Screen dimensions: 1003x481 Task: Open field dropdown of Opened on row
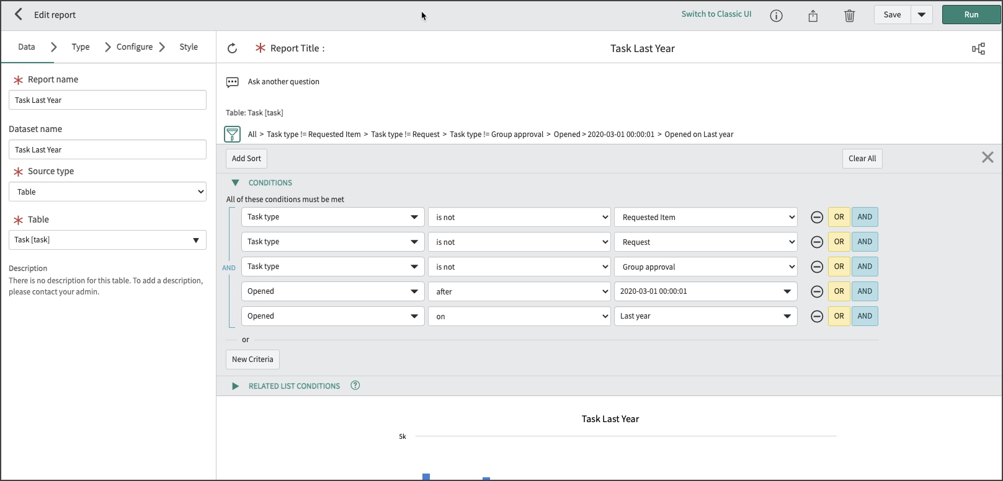coord(333,316)
